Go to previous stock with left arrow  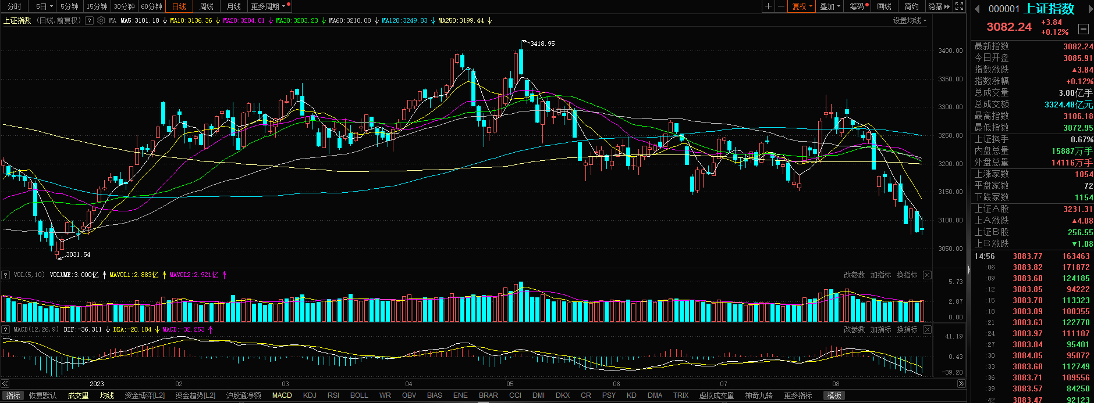tap(977, 9)
